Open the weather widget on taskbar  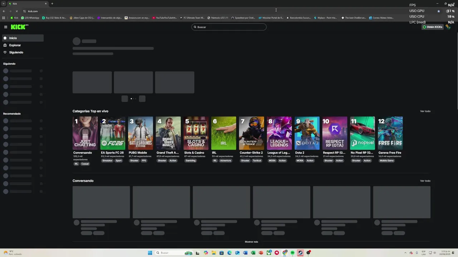(x=13, y=253)
